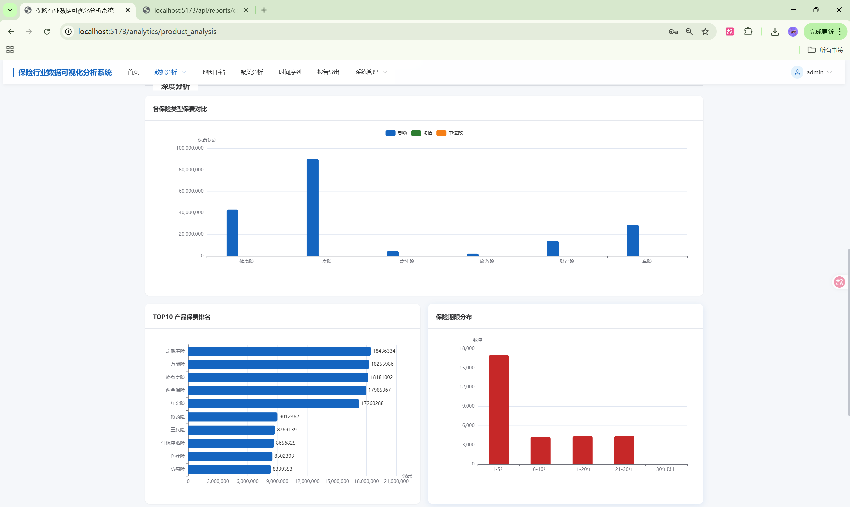This screenshot has height=507, width=850.
Task: Open the downloads icon in toolbar
Action: click(x=775, y=32)
